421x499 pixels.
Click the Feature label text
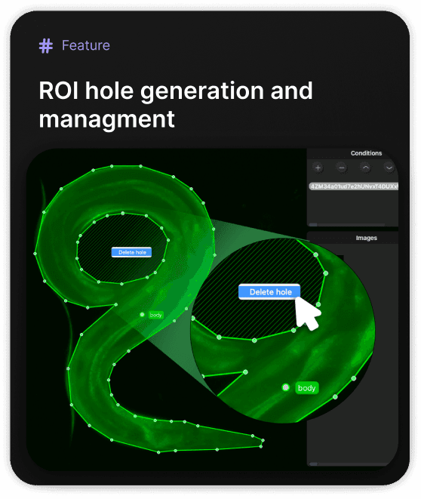(86, 45)
